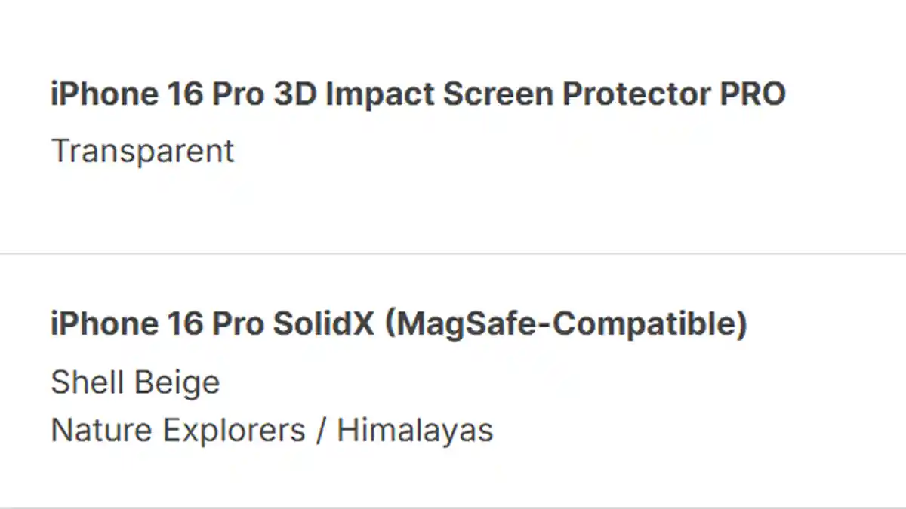Open the 3D Impact Screen Protector PRO title
The height and width of the screenshot is (509, 906).
click(418, 94)
